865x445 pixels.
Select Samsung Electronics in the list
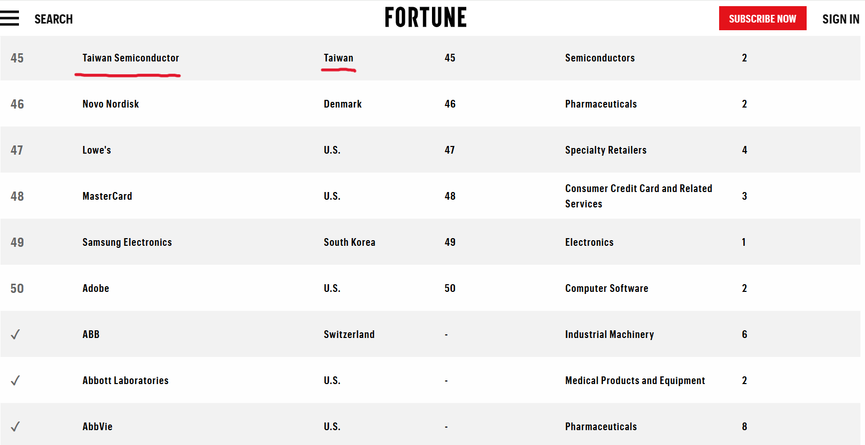(x=127, y=242)
